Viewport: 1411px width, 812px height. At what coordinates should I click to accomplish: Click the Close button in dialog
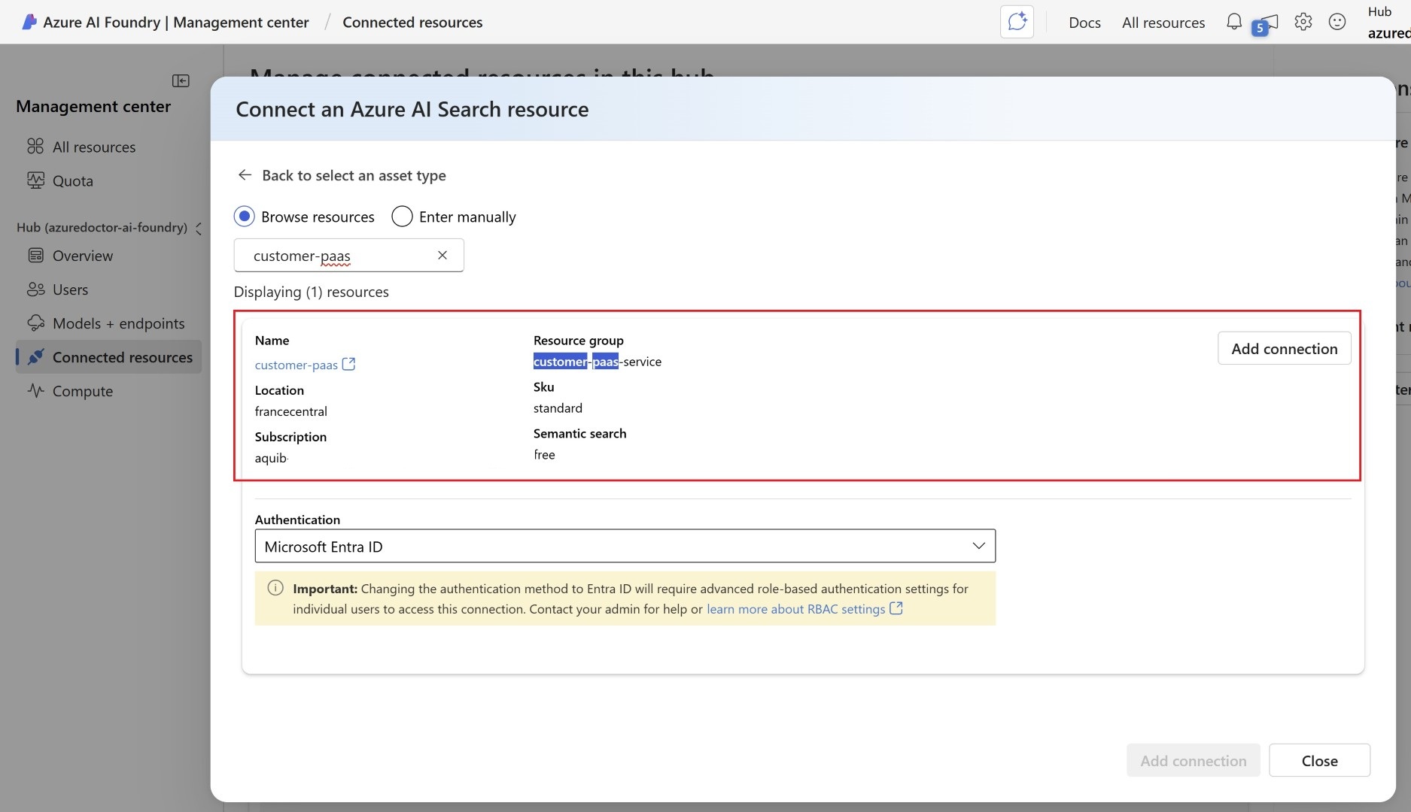1319,760
